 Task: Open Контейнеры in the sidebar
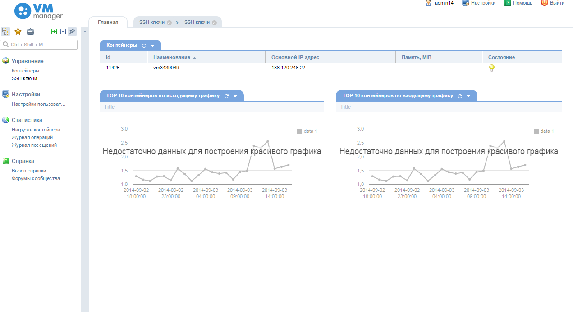[25, 71]
